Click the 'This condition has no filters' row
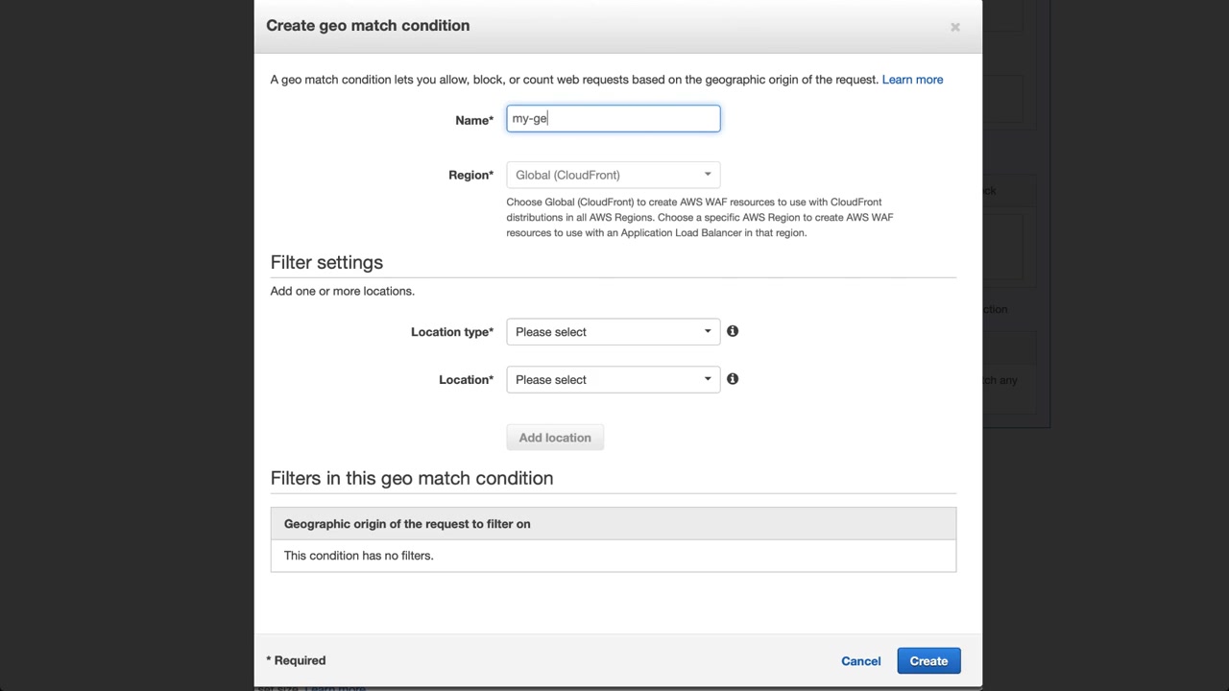This screenshot has width=1229, height=691. pyautogui.click(x=358, y=556)
